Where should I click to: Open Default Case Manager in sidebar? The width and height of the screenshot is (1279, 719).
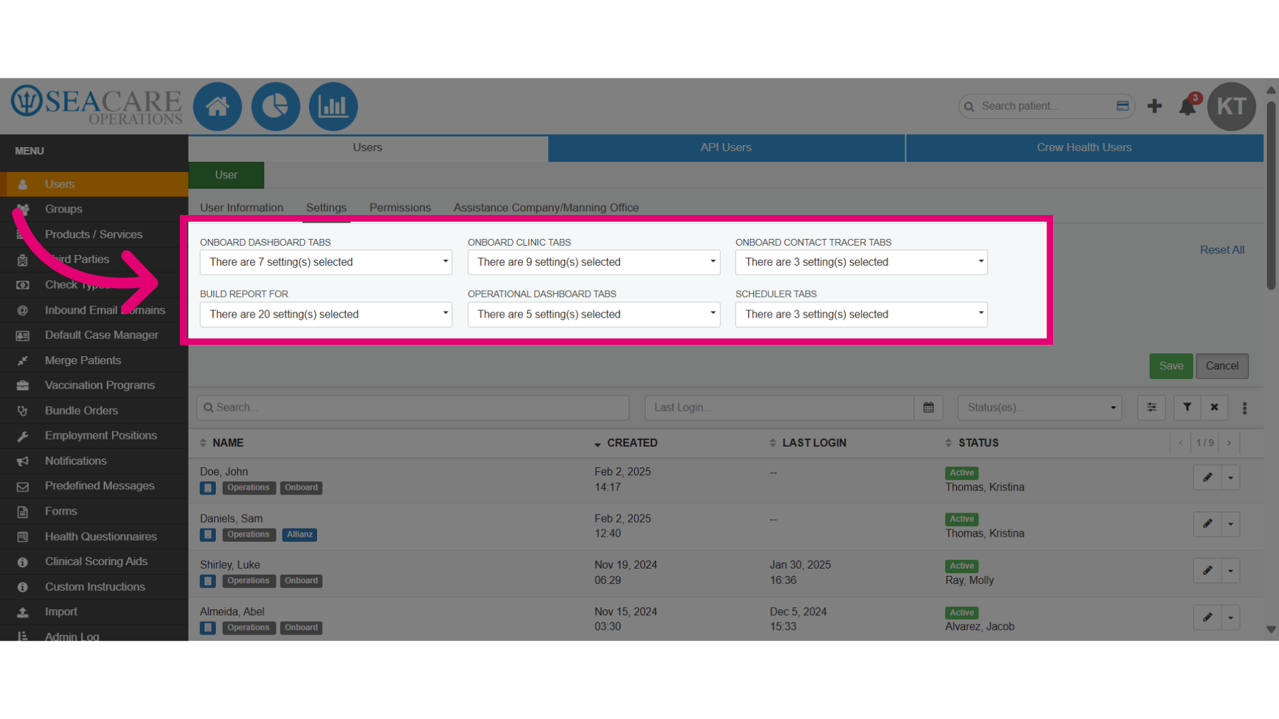(x=94, y=335)
